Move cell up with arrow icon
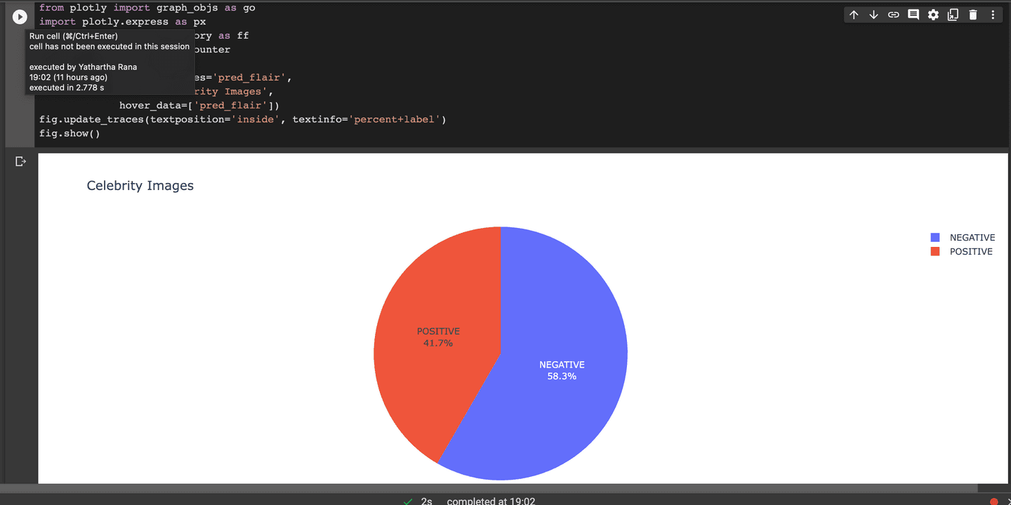The image size is (1011, 505). (854, 15)
